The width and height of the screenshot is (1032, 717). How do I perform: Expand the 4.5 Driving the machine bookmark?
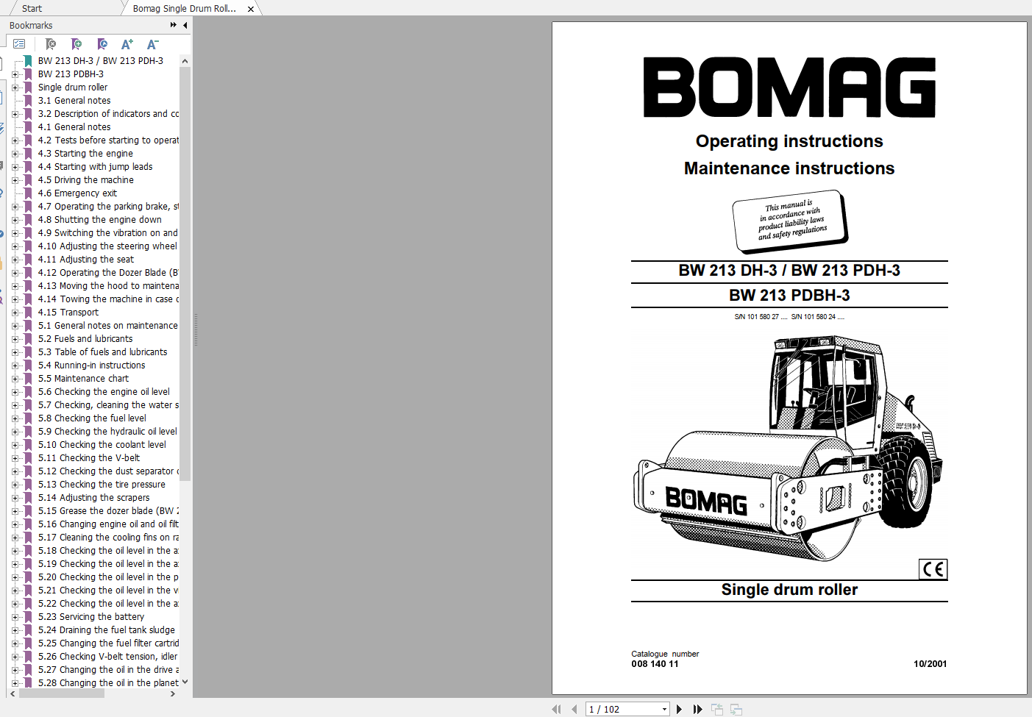pyautogui.click(x=15, y=180)
